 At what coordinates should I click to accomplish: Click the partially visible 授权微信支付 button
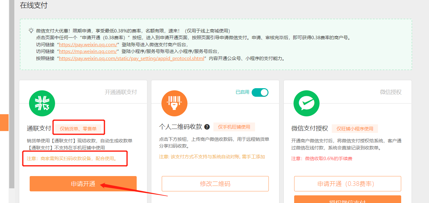point(348,199)
